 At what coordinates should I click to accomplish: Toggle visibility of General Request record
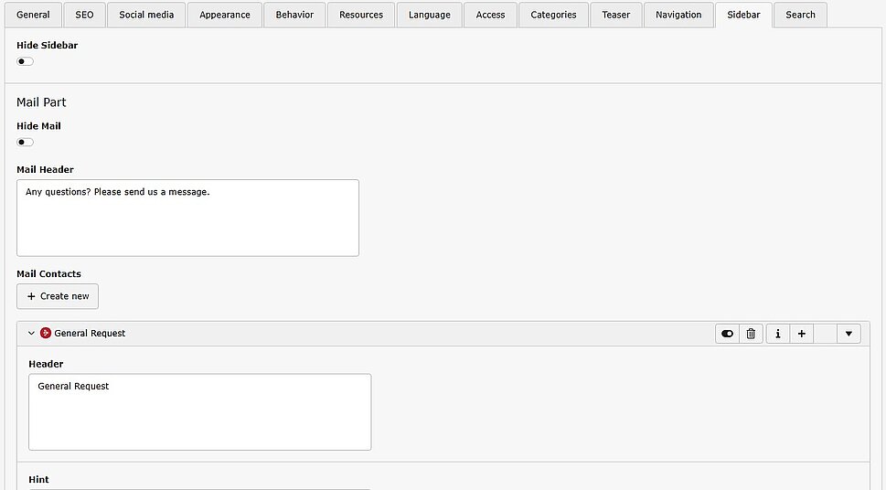[x=727, y=334]
